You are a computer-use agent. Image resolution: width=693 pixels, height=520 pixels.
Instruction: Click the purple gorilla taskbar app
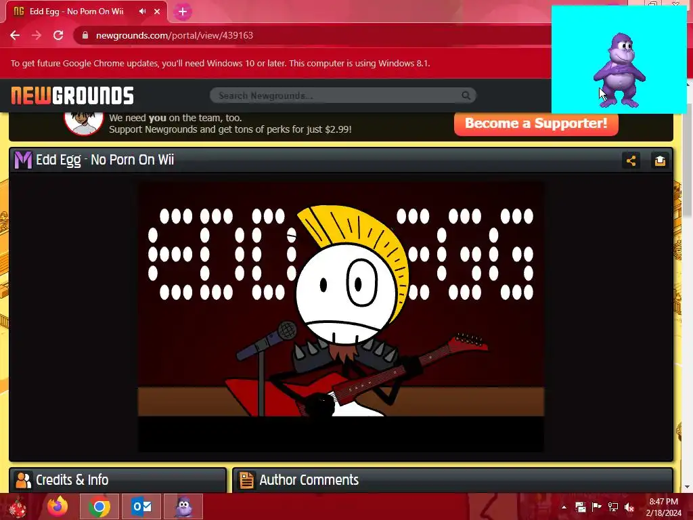tap(183, 506)
